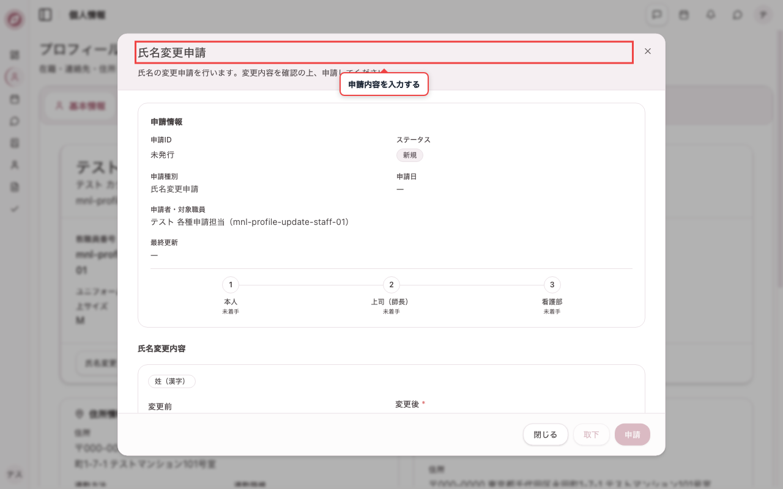Screen dimensions: 783x489
Task: Open the grid dashboard icon in the sidebar
Action: (x=15, y=55)
